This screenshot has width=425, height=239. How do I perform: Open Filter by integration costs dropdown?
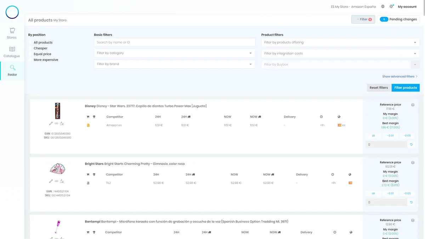(340, 53)
